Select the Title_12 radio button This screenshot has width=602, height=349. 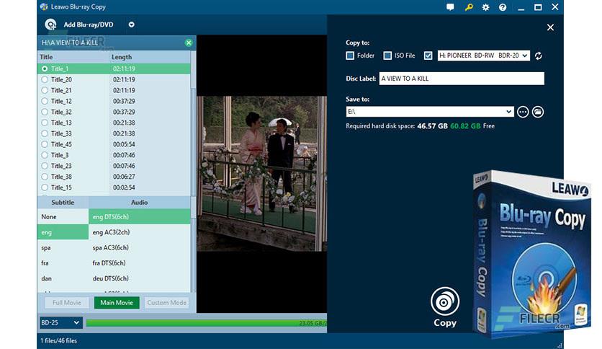click(45, 101)
